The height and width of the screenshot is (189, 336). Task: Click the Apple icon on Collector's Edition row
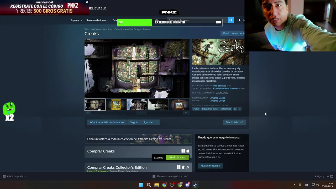[x=183, y=167]
